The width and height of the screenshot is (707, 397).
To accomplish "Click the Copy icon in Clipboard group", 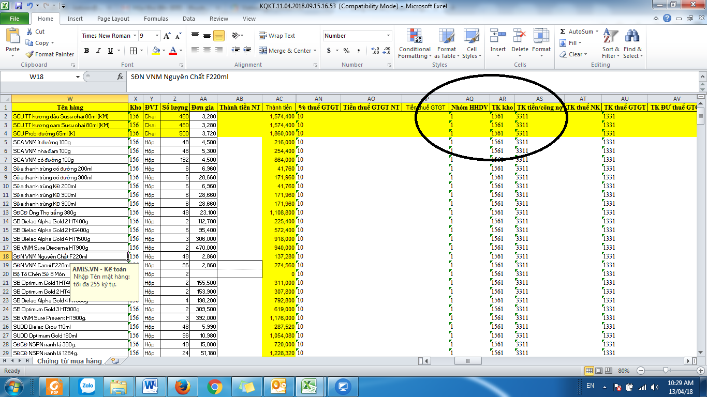I will pyautogui.click(x=30, y=43).
